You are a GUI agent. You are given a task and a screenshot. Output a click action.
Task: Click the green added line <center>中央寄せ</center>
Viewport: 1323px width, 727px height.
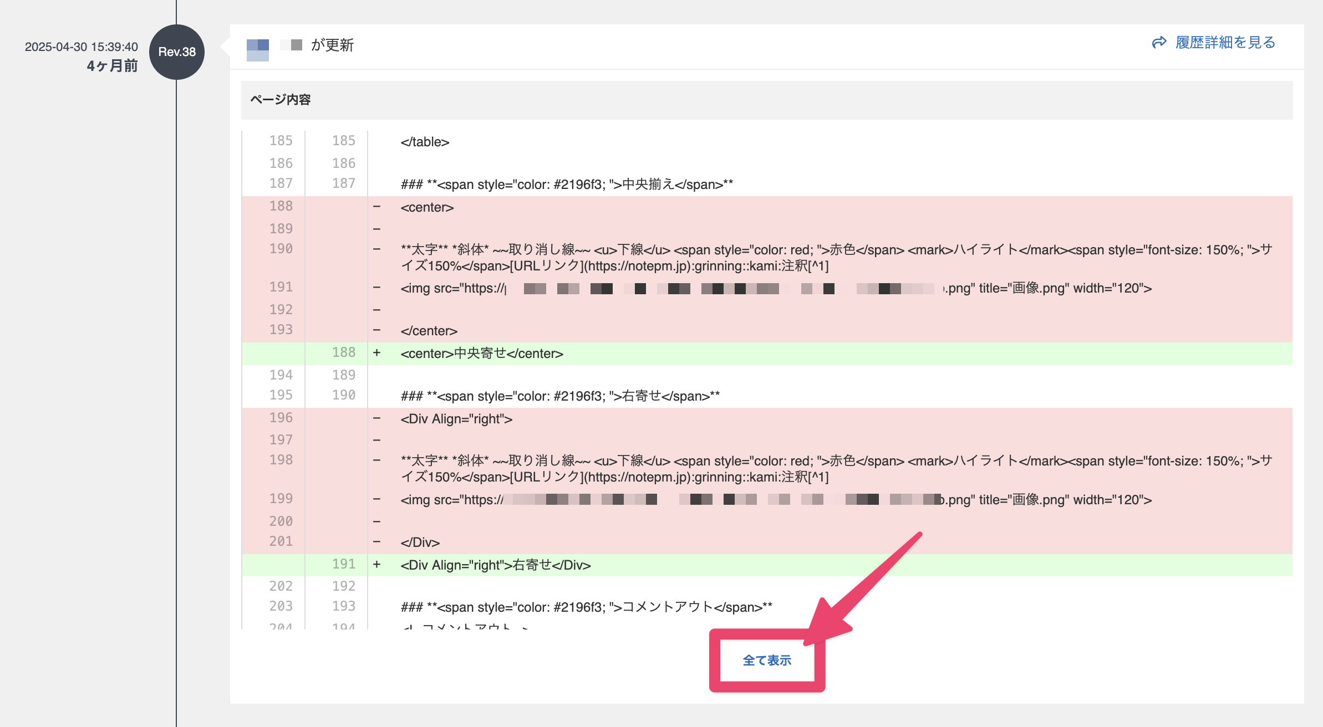coord(482,353)
